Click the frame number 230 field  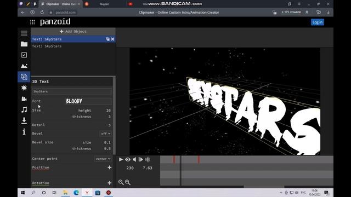(130, 168)
